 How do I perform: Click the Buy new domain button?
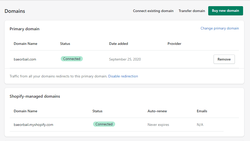pos(225,11)
